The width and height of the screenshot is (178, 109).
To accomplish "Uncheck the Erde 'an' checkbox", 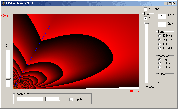I will 145,18.
